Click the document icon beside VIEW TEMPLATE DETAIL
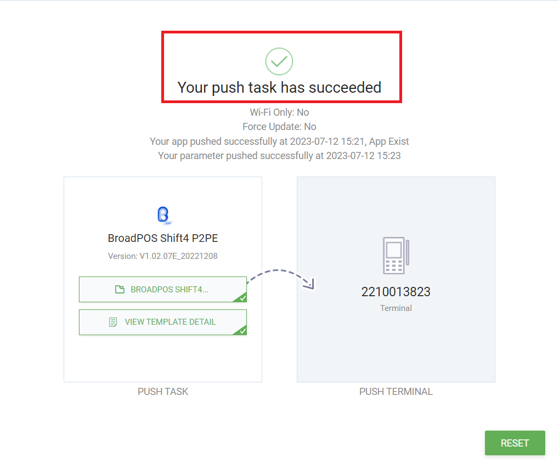The image size is (559, 469). [113, 322]
